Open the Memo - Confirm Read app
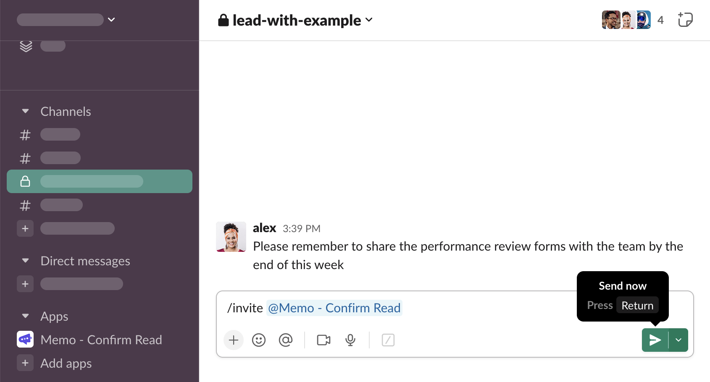 [x=101, y=340]
